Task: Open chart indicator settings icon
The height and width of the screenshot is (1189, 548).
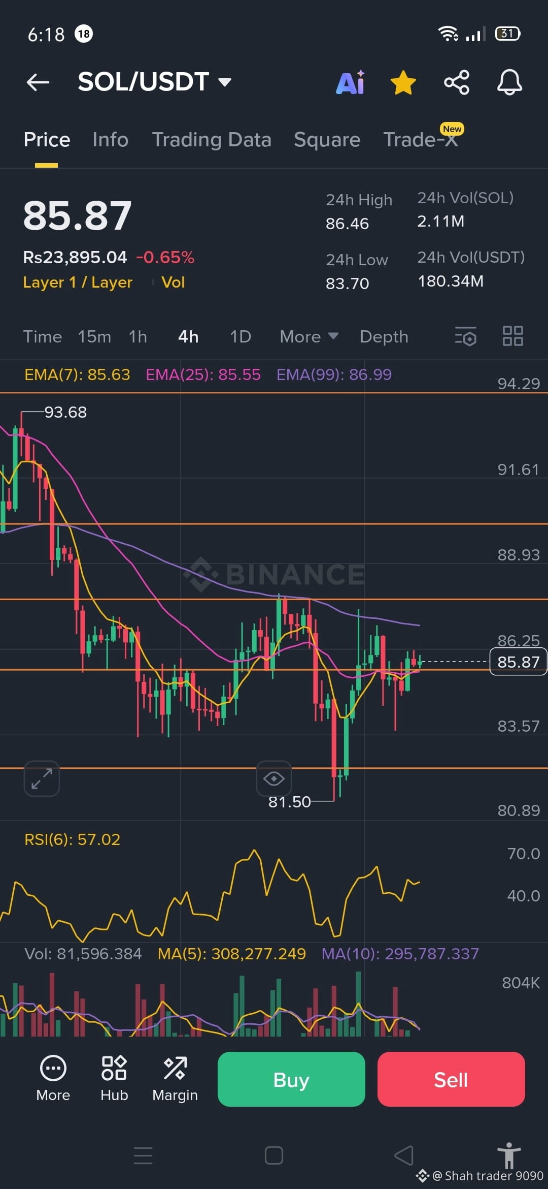Action: pos(466,336)
